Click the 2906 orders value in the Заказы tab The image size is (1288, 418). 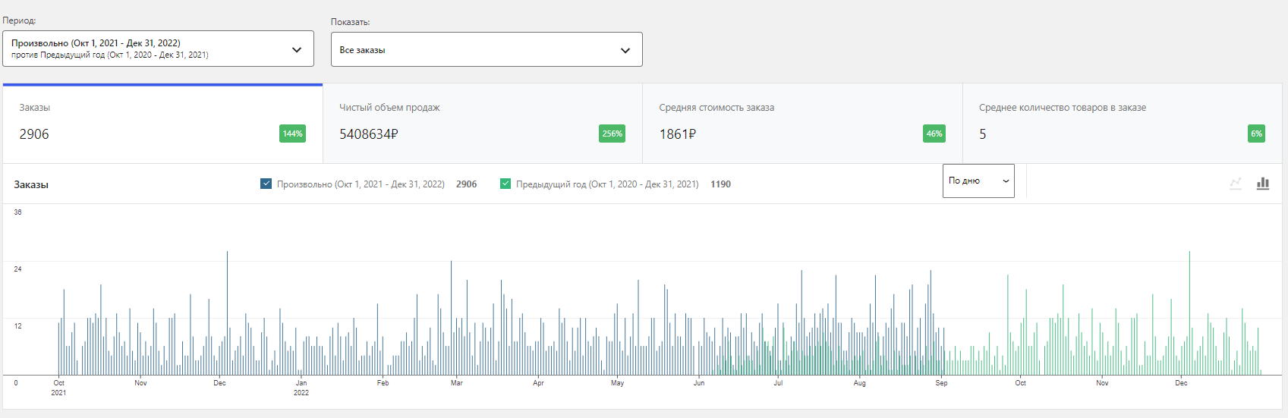(34, 134)
